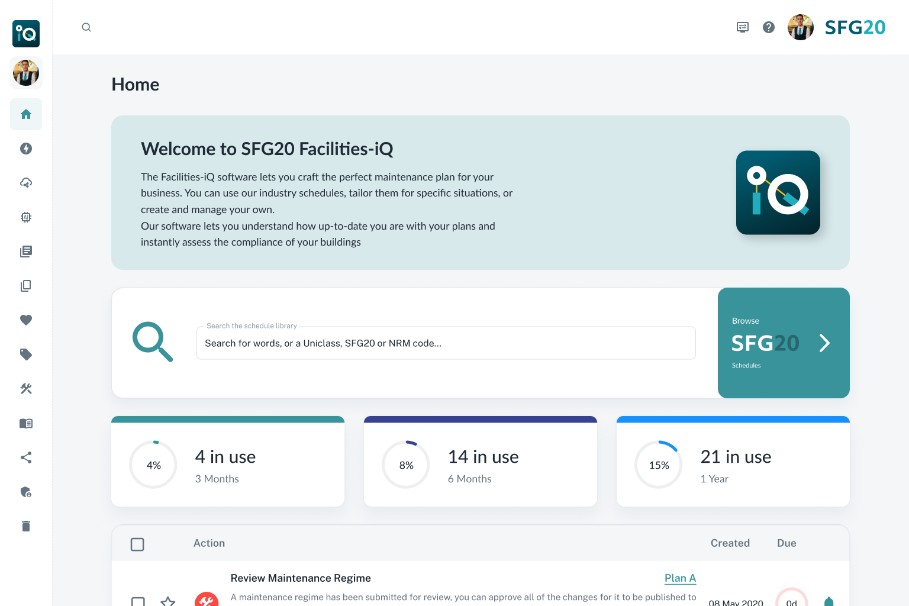Select the AI chip sidebar icon
Image resolution: width=909 pixels, height=606 pixels.
tap(26, 217)
